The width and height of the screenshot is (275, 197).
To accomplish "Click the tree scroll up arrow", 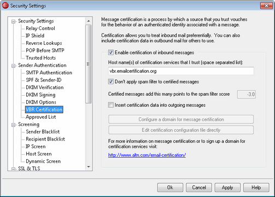I will [x=89, y=21].
